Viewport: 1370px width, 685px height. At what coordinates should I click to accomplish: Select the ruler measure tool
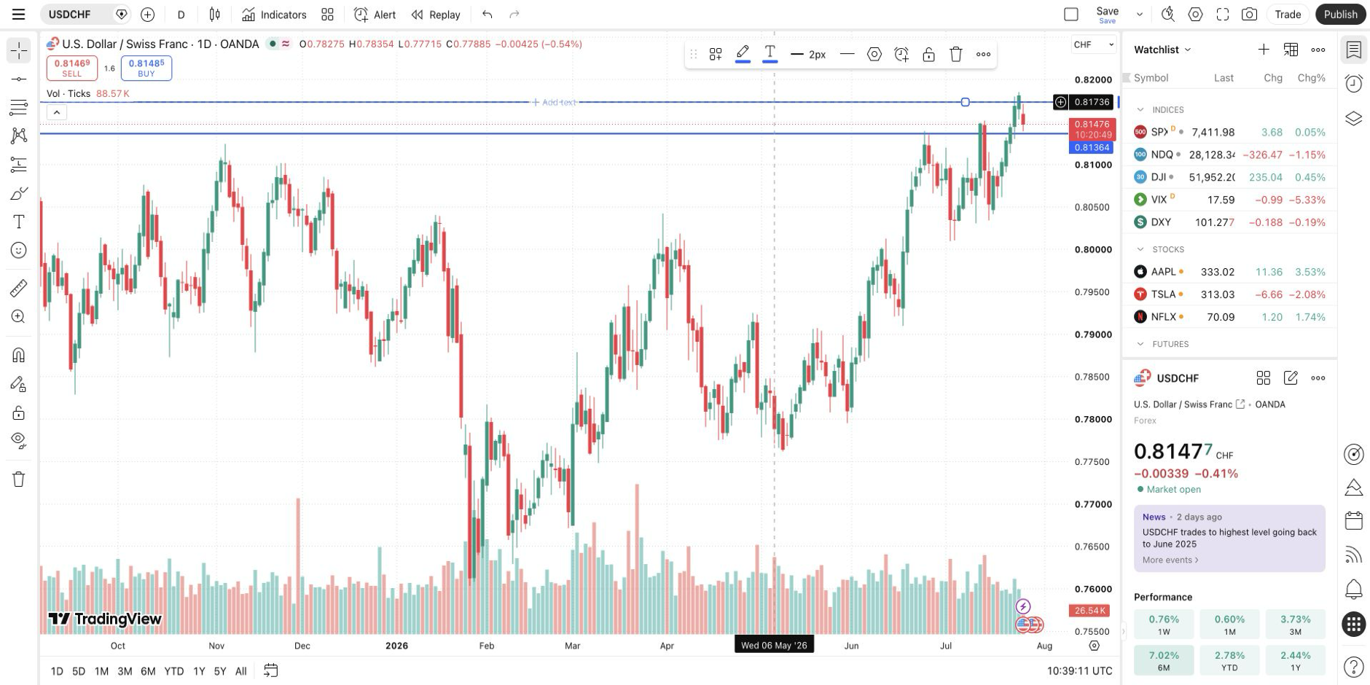point(19,289)
